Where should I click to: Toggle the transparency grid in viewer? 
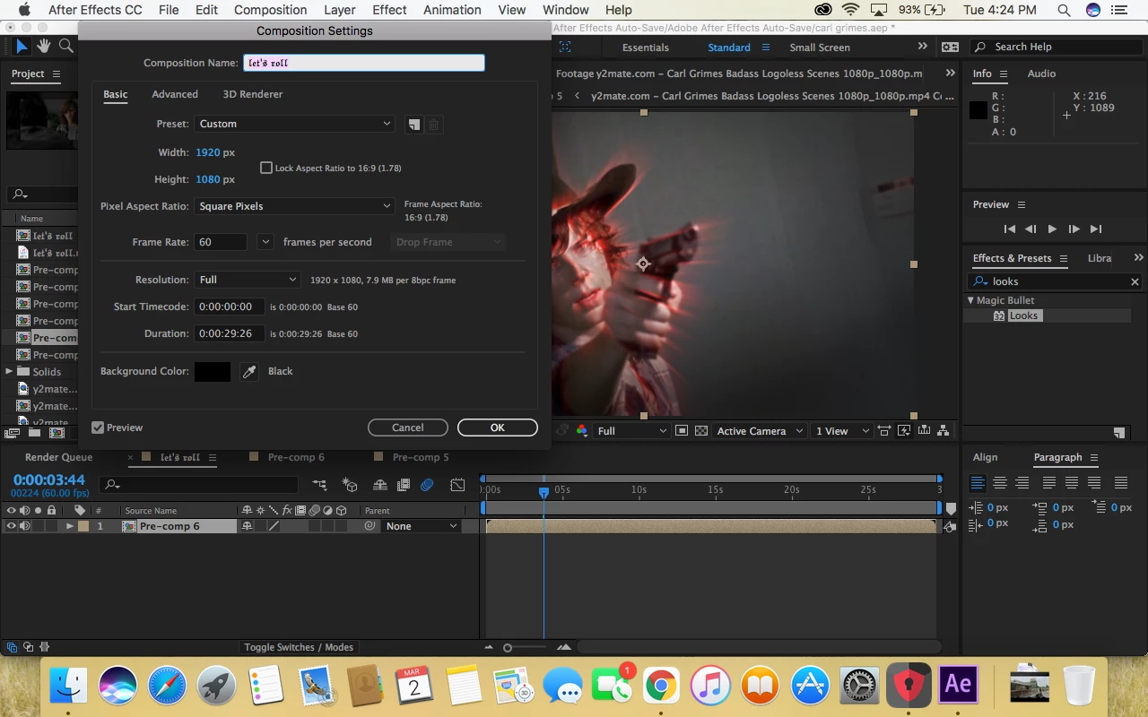click(701, 431)
